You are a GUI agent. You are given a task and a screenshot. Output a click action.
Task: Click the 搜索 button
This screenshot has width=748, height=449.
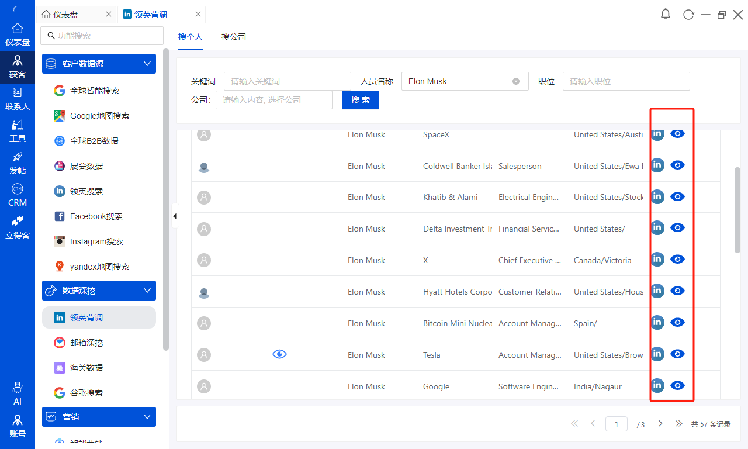360,100
